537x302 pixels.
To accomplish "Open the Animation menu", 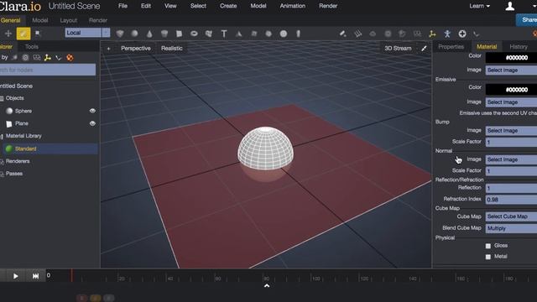I will 293,6.
